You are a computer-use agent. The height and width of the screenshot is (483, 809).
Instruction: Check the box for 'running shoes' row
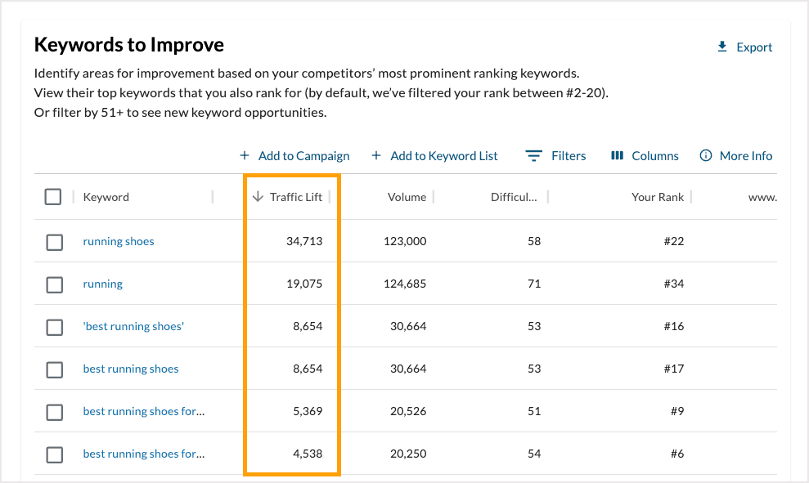coord(55,242)
